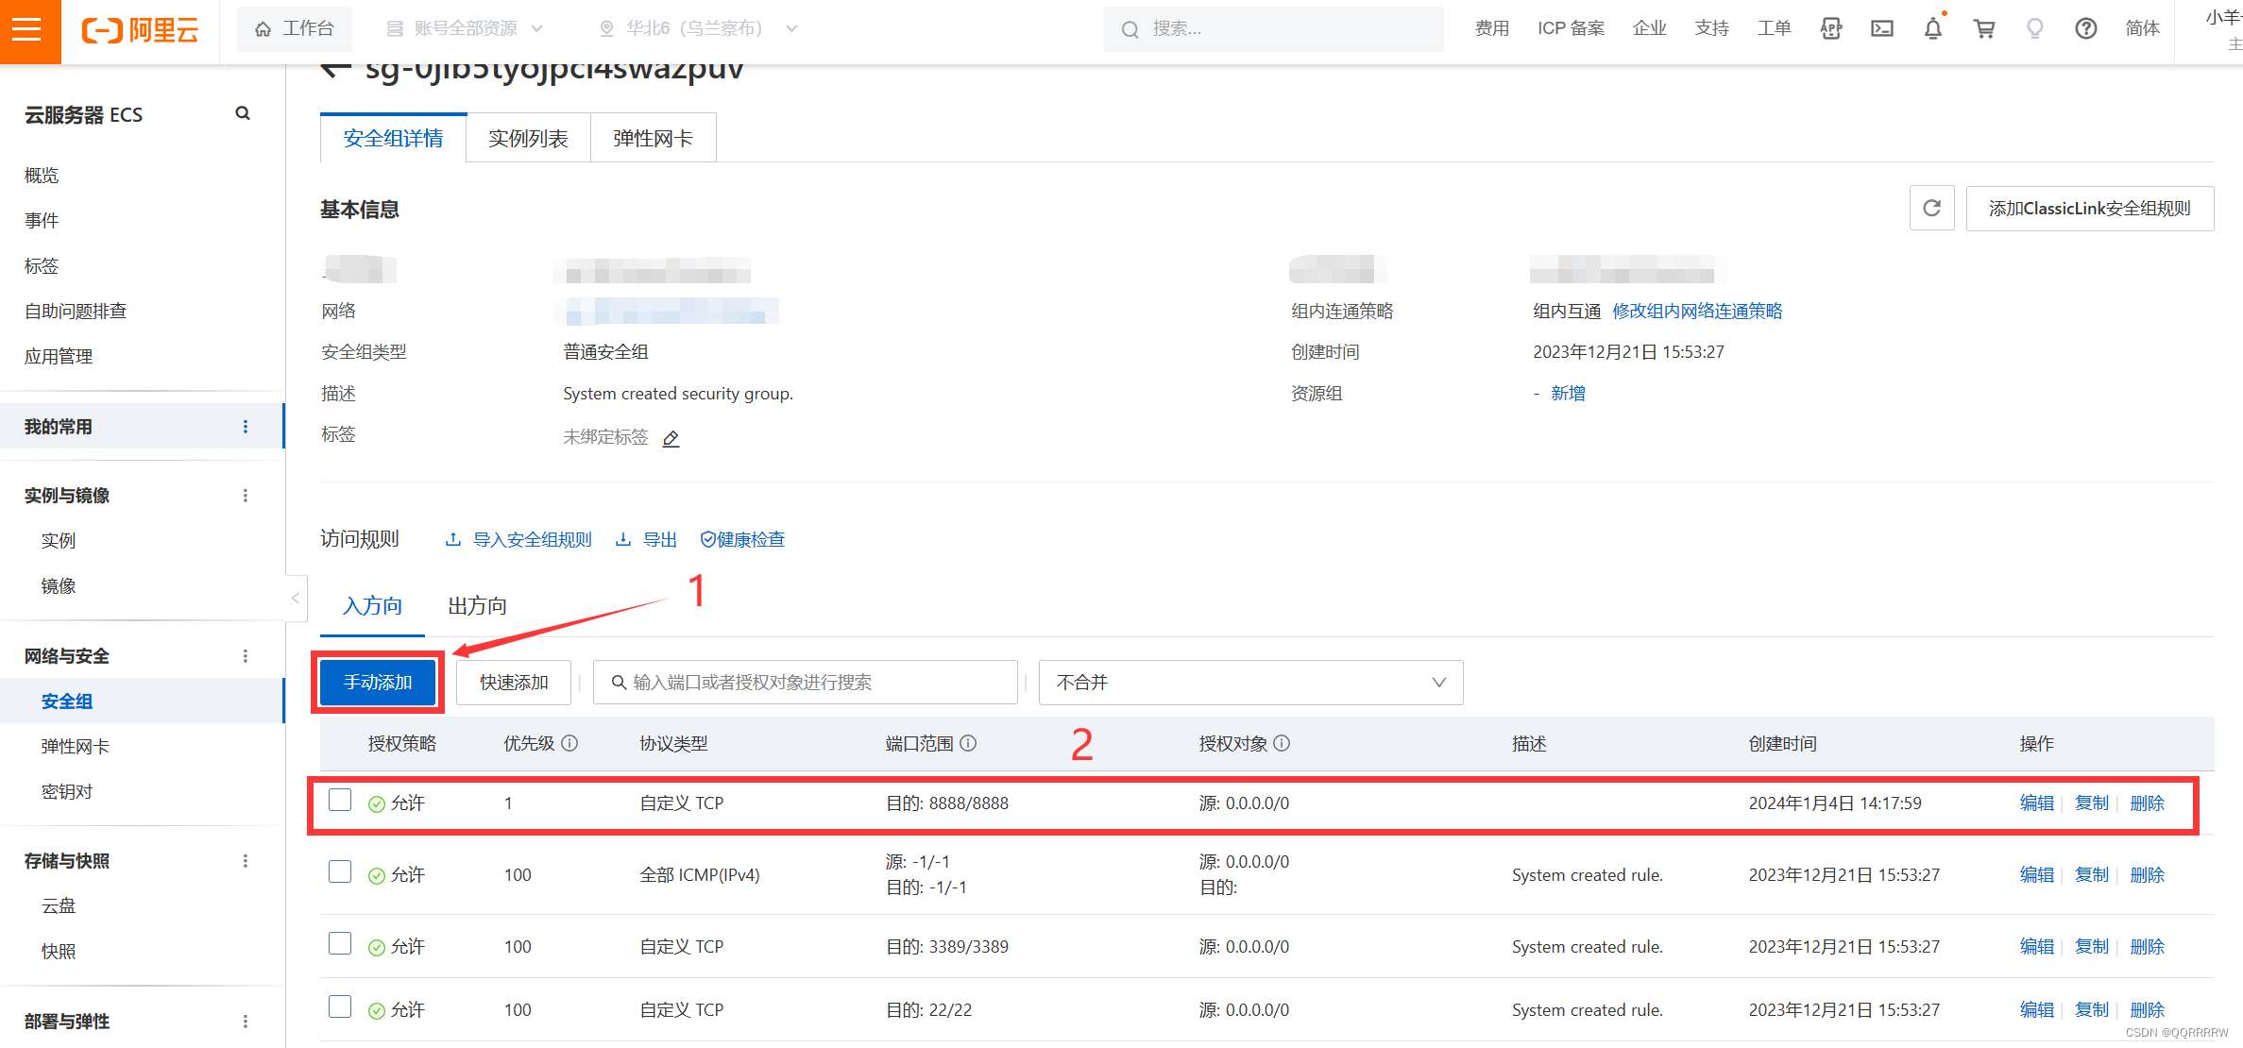Open options for 部署与弹性 section
2243x1048 pixels.
(x=246, y=1022)
